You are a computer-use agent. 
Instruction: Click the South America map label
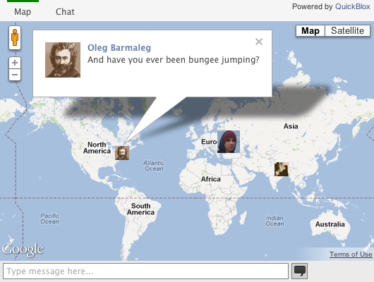(x=140, y=209)
